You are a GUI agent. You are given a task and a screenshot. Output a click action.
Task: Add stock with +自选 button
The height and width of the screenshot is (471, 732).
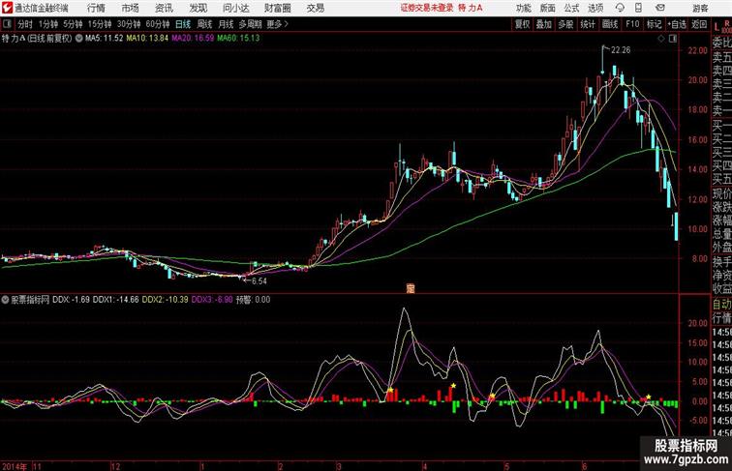pos(677,24)
